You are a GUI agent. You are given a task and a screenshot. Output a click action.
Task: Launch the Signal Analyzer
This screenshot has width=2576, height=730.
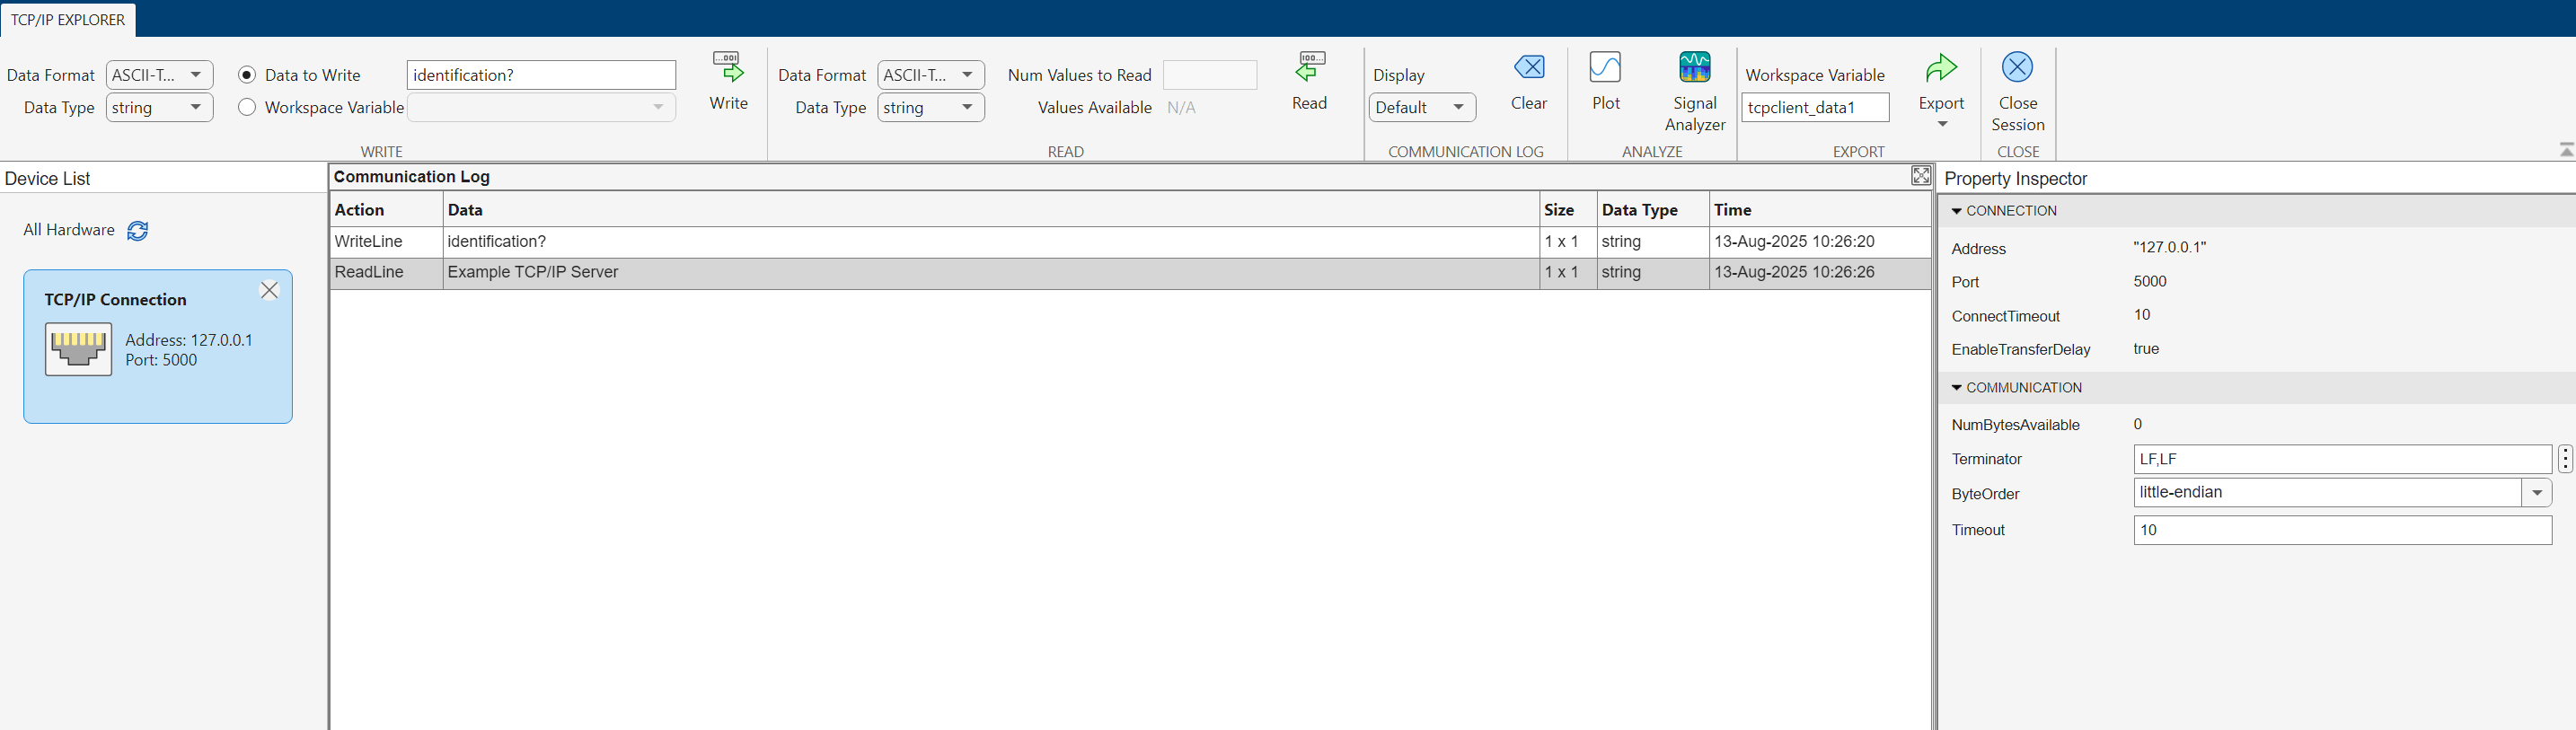1694,69
